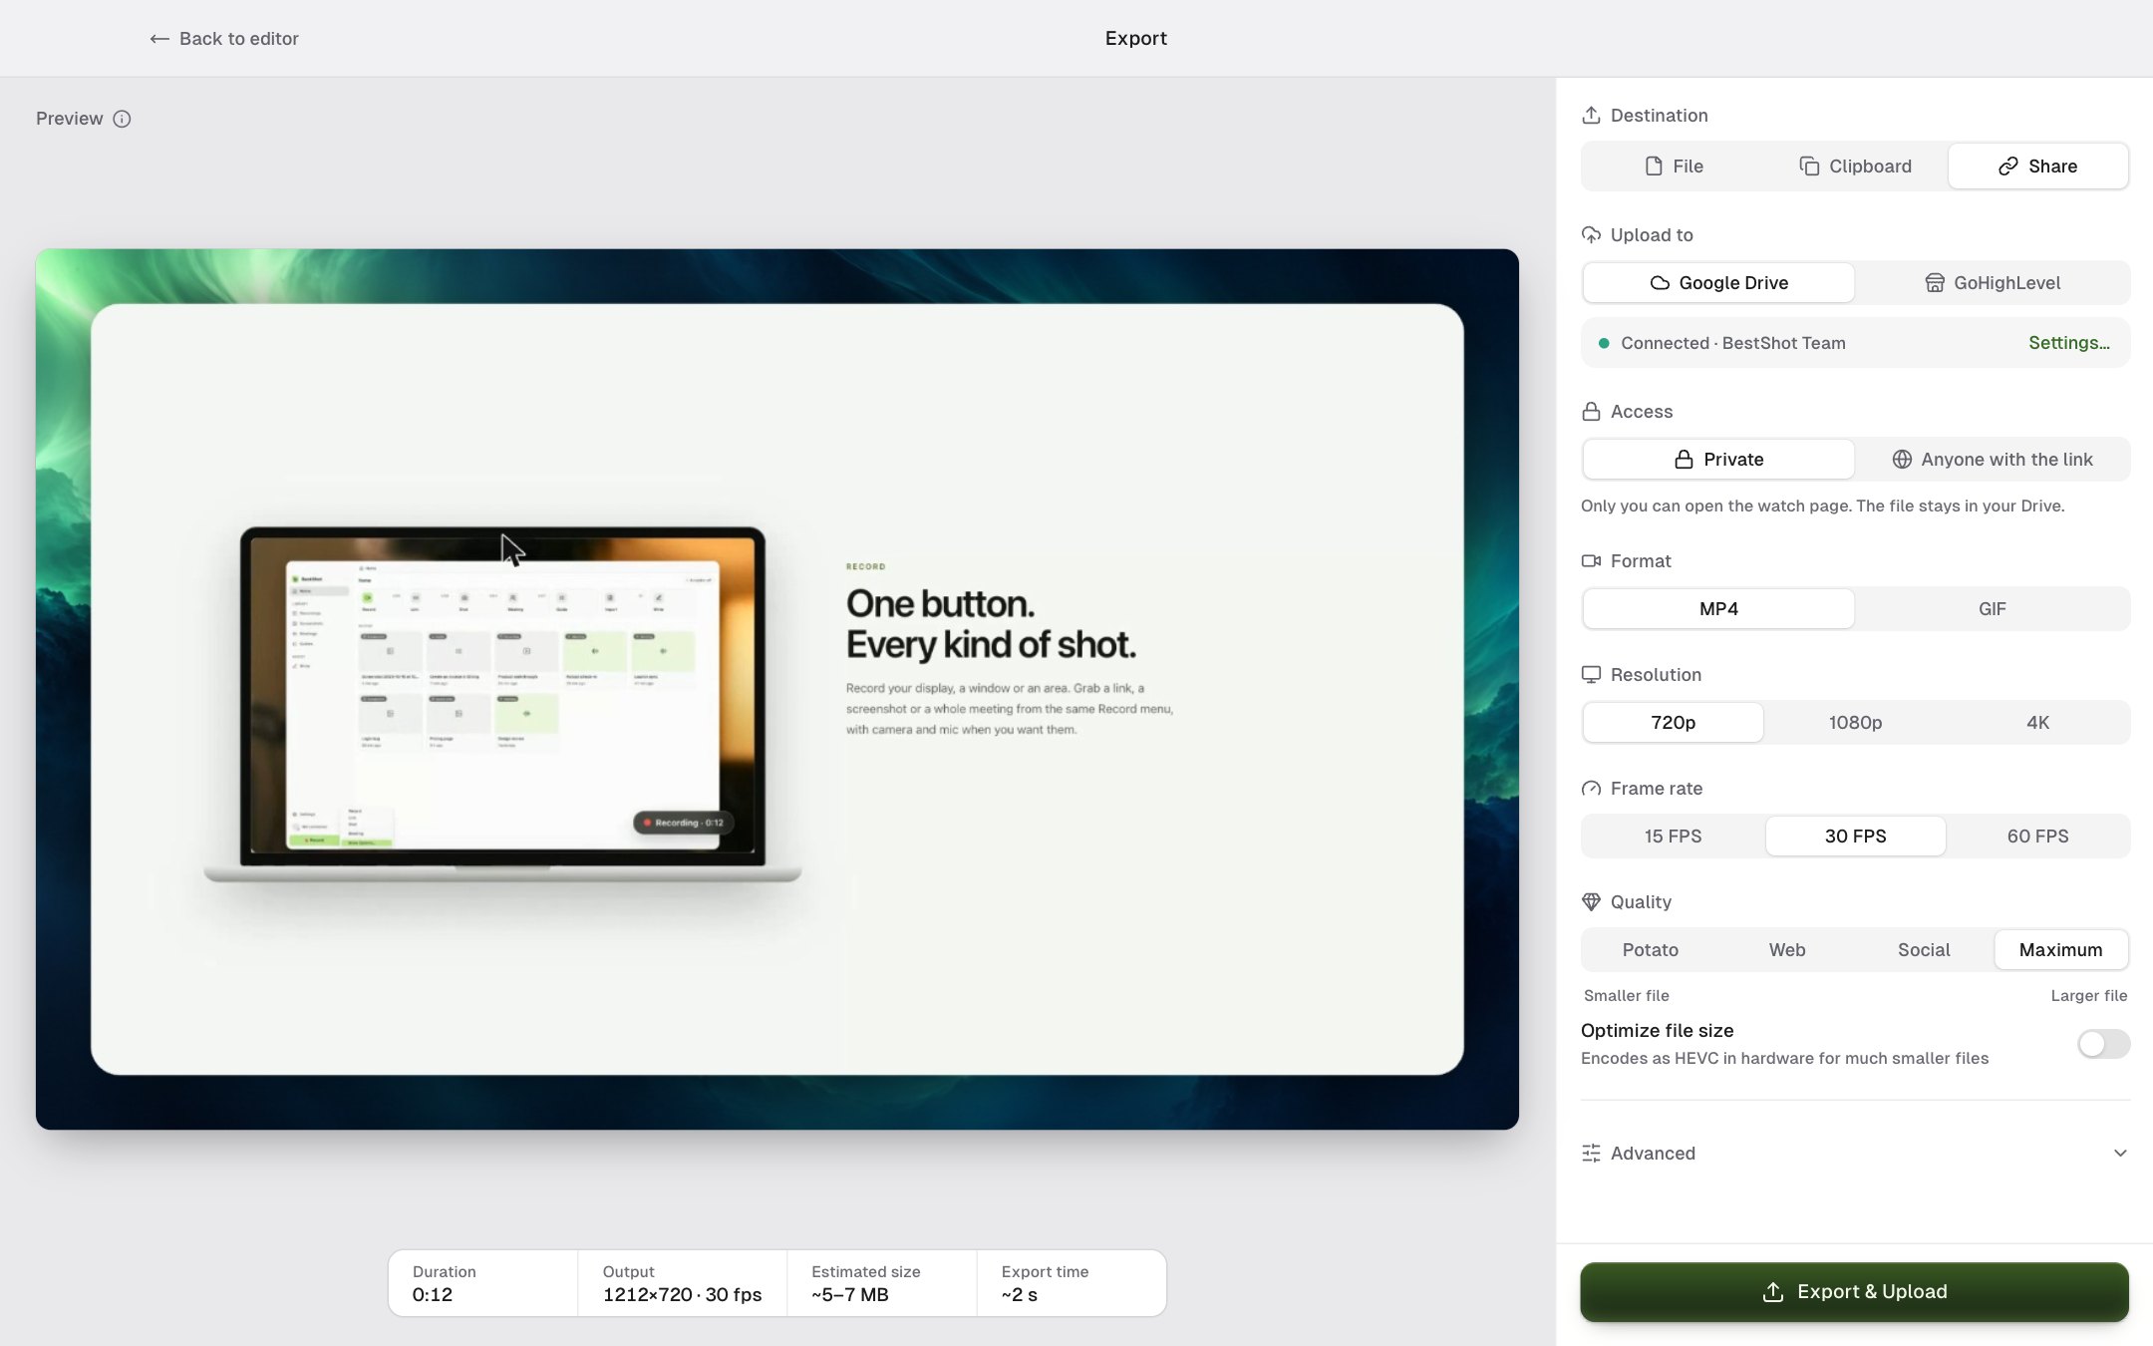Viewport: 2153px width, 1346px height.
Task: Select Share as the destination
Action: pos(2037,167)
